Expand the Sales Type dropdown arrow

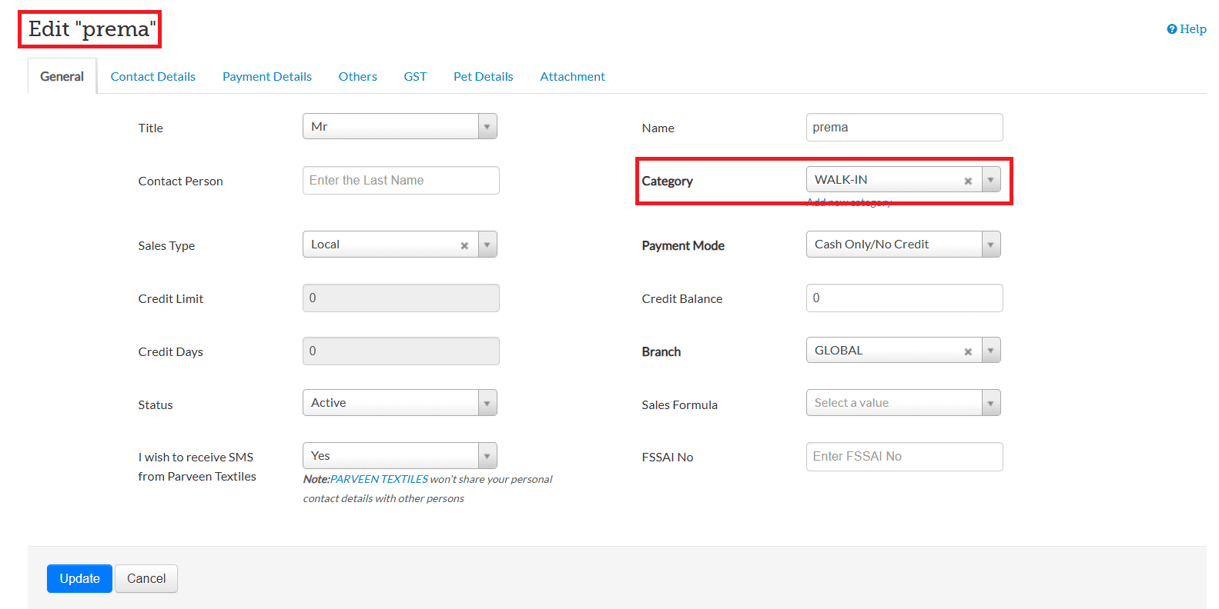tap(487, 245)
